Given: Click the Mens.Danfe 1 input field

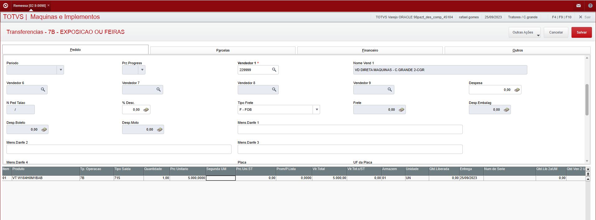Looking at the screenshot, I should (x=350, y=129).
